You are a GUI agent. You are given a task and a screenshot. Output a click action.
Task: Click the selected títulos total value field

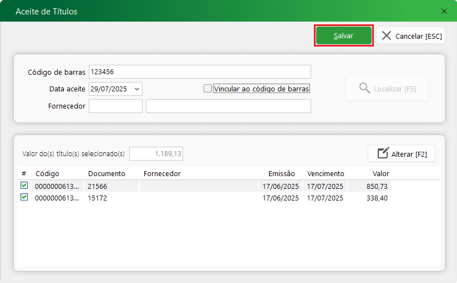(156, 153)
